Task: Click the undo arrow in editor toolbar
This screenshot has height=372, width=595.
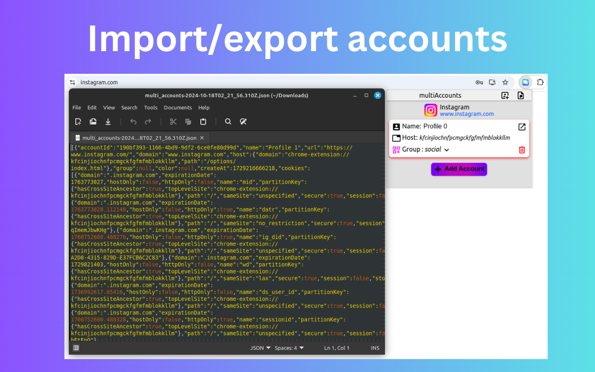Action: (x=133, y=121)
